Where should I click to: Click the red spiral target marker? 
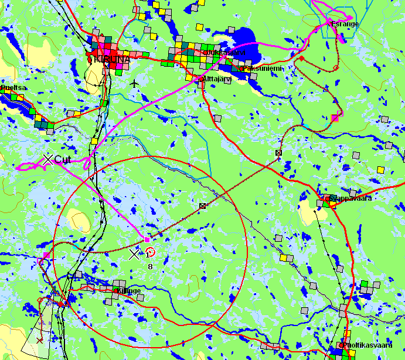[x=151, y=252]
